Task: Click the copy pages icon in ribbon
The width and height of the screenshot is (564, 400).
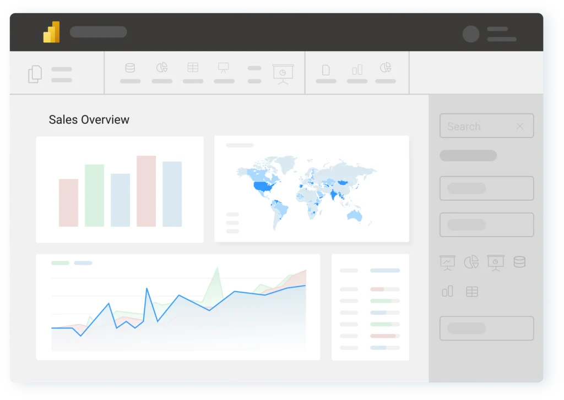Action: coord(35,74)
